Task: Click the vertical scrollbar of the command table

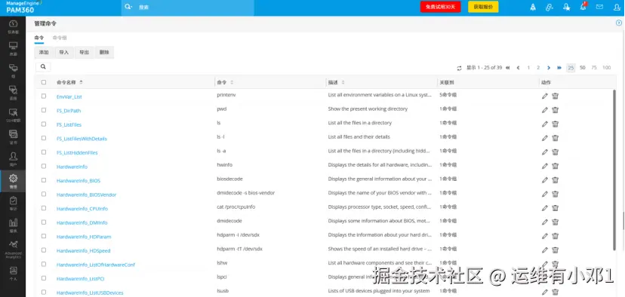Action: [614, 170]
